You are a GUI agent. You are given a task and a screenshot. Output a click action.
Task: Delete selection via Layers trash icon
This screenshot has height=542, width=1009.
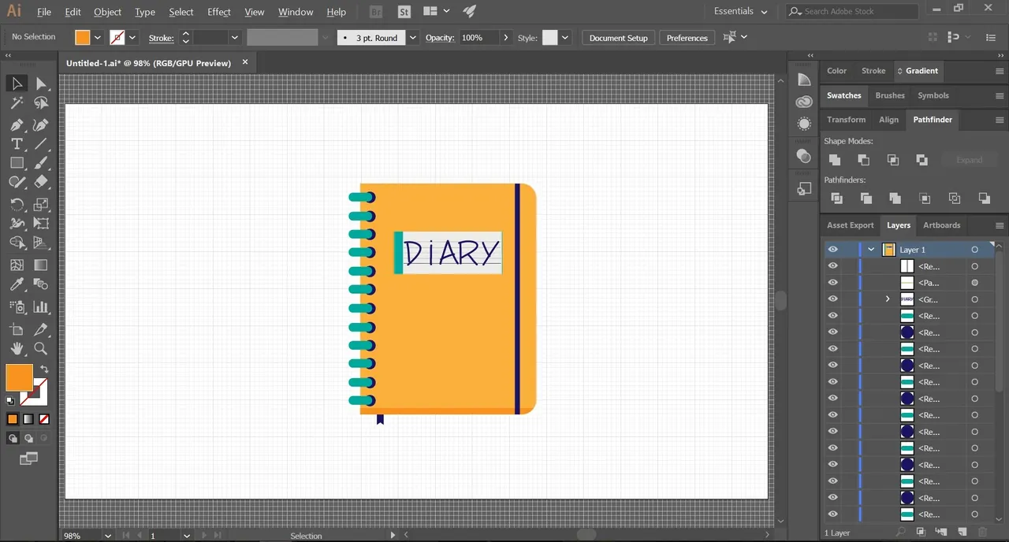coord(982,533)
